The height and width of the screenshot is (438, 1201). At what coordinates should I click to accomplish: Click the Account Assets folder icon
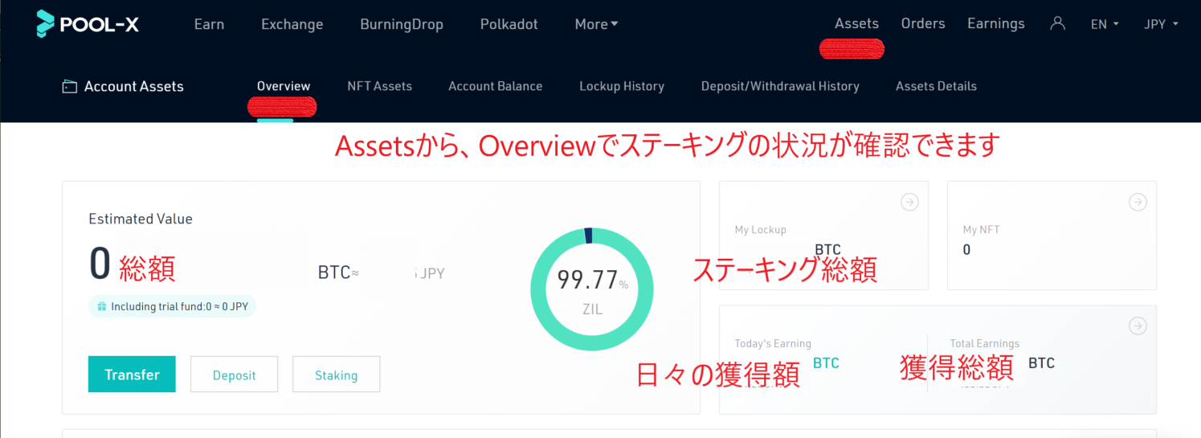point(70,87)
